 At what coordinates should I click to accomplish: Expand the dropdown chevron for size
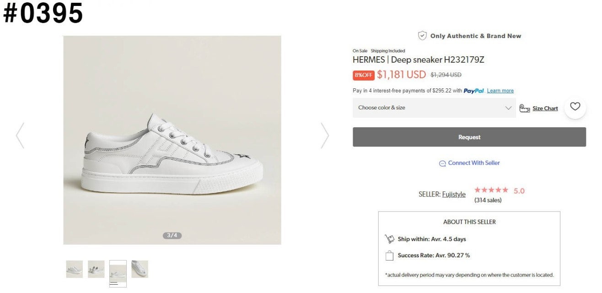point(508,108)
